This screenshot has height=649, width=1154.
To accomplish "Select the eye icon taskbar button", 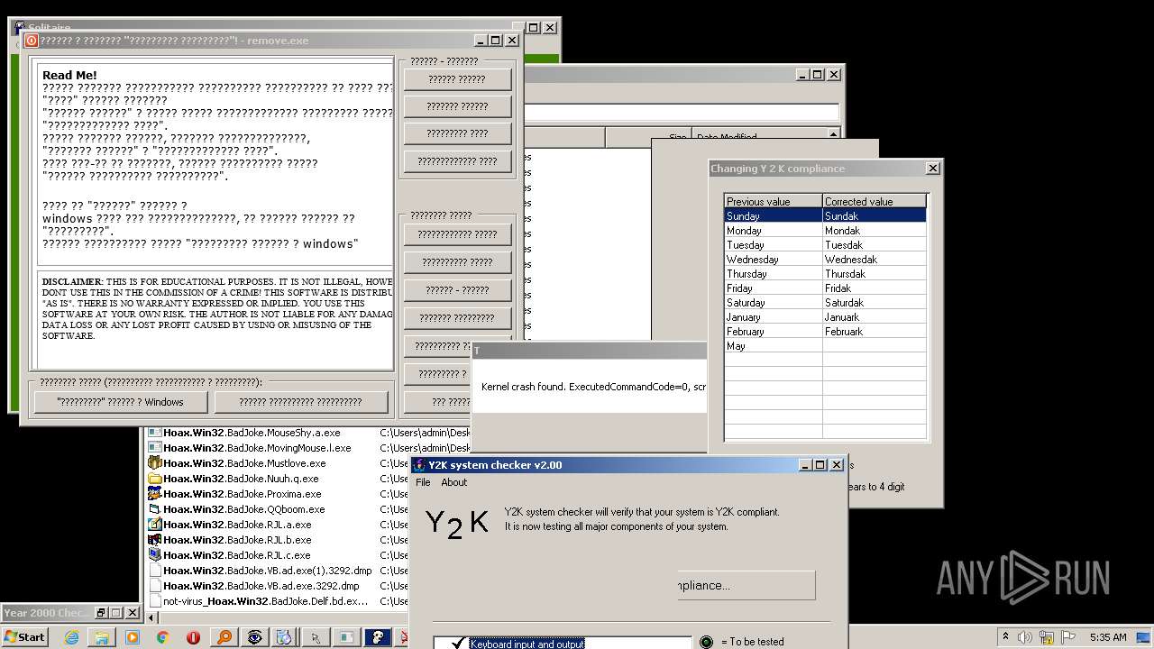I will coord(255,637).
